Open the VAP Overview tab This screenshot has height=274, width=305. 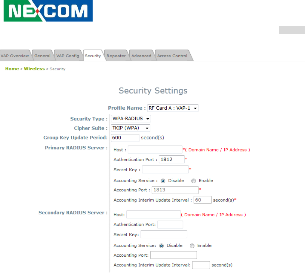click(15, 56)
